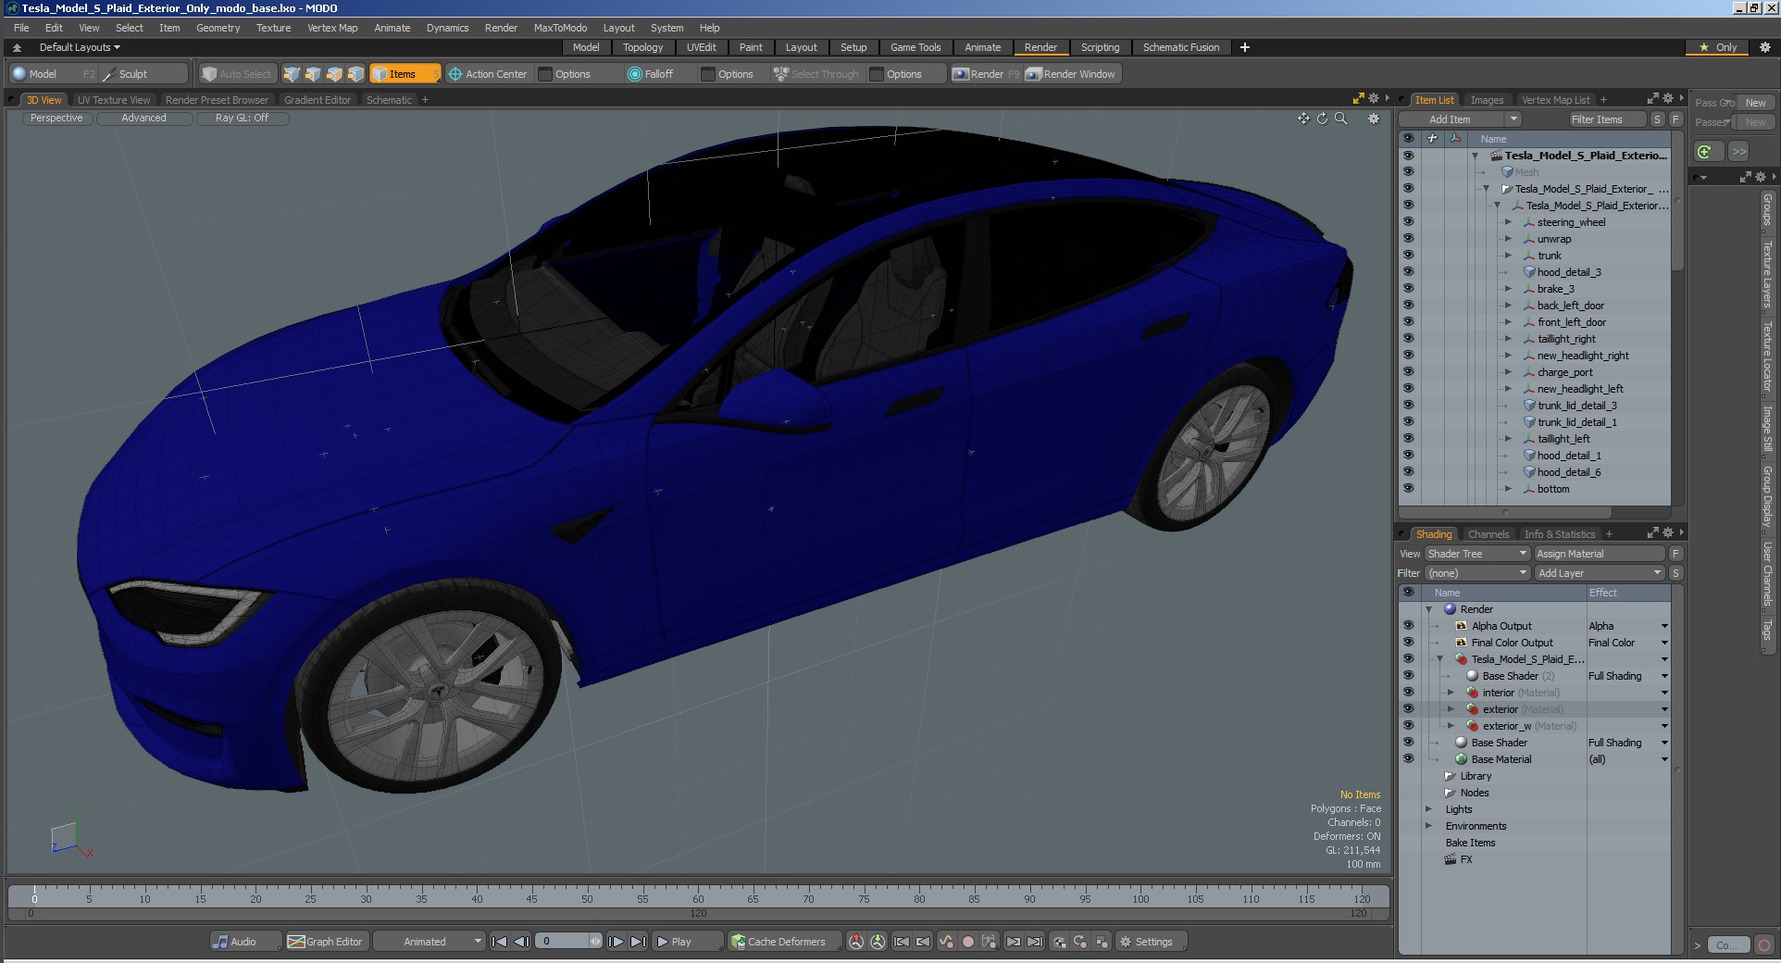The height and width of the screenshot is (963, 1781).
Task: Select Polygons selection mode icon
Action: coord(334,74)
